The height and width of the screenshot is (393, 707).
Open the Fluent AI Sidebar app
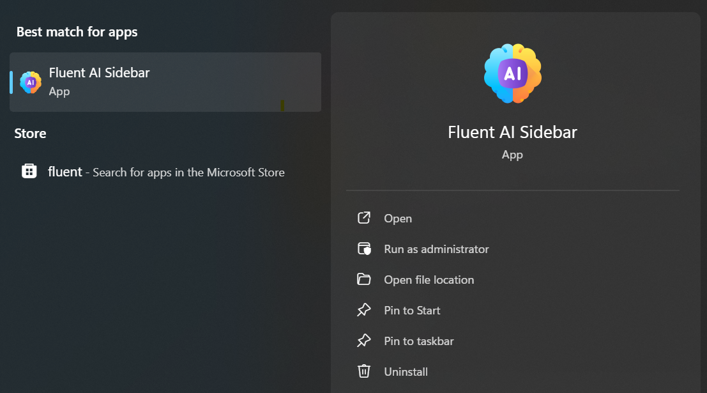398,218
